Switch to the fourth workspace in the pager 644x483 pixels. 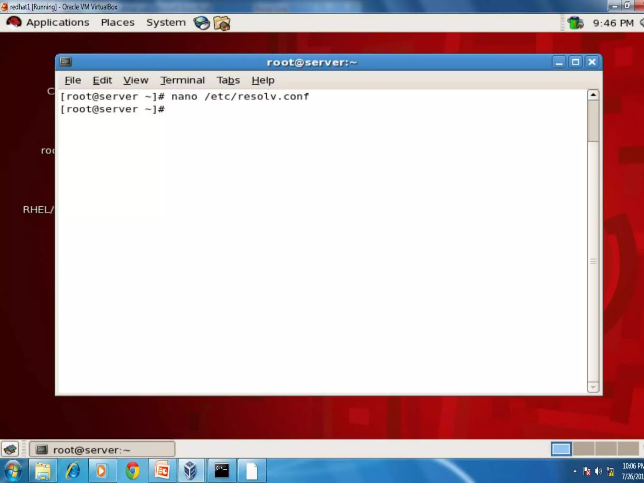(x=628, y=449)
